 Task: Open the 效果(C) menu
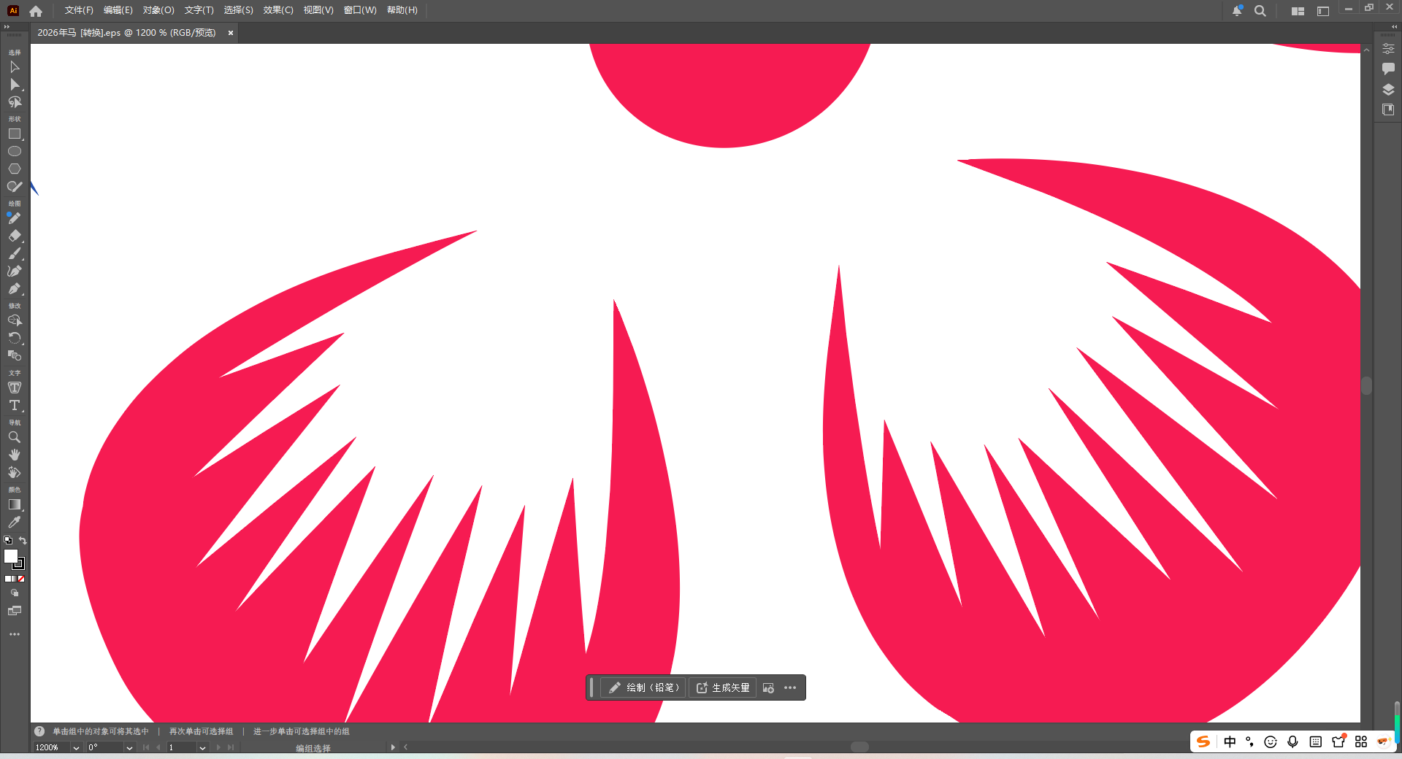277,10
